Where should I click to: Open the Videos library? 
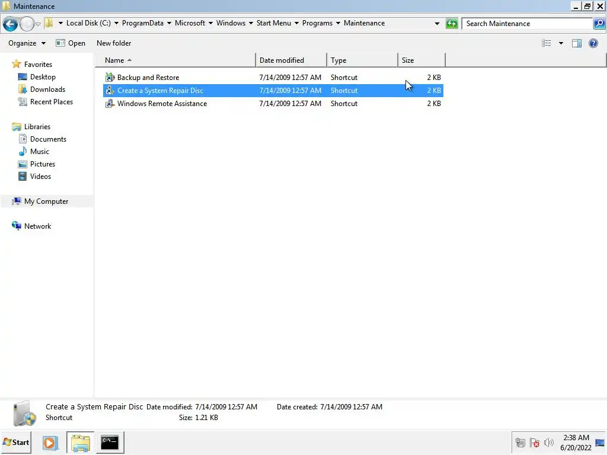(x=40, y=177)
